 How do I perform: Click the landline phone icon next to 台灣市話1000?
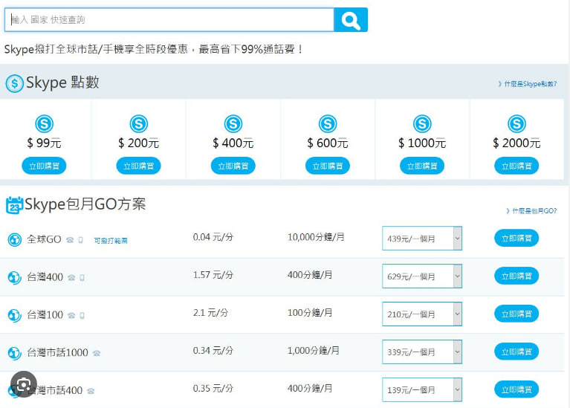click(x=97, y=353)
